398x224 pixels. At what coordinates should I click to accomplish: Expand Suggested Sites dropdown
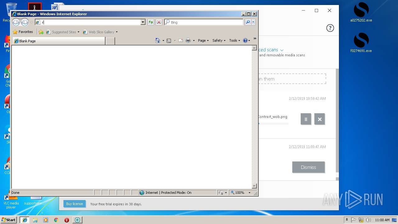(x=78, y=32)
